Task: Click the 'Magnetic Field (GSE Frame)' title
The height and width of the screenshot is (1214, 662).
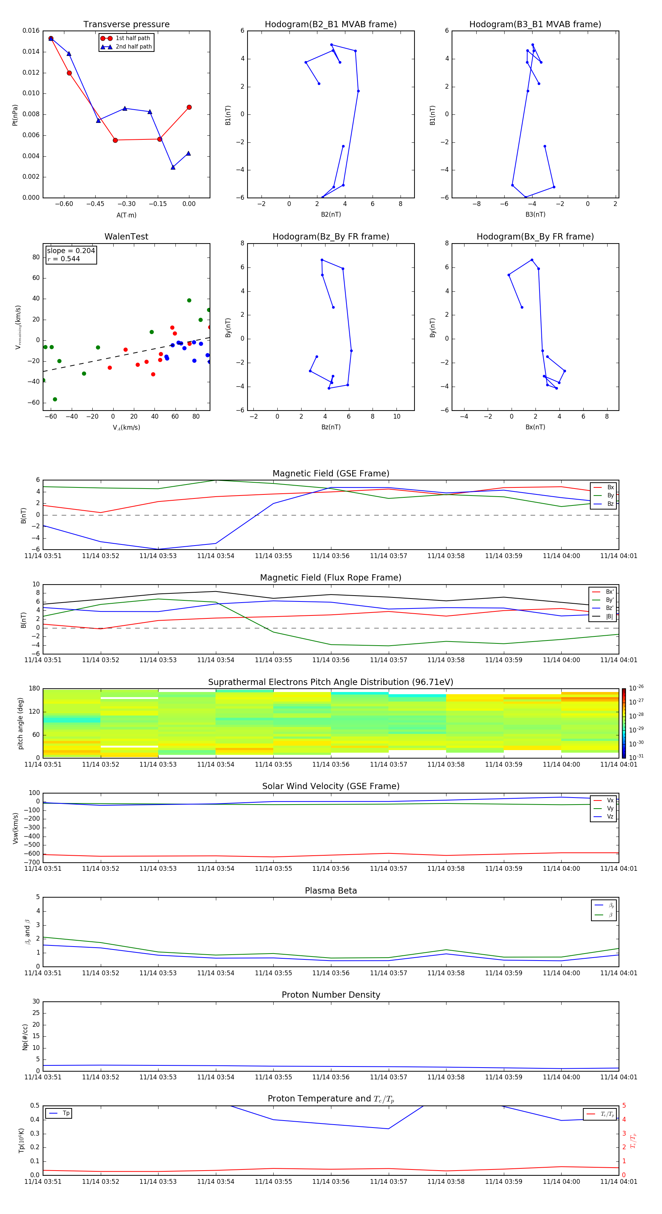Action: [331, 473]
